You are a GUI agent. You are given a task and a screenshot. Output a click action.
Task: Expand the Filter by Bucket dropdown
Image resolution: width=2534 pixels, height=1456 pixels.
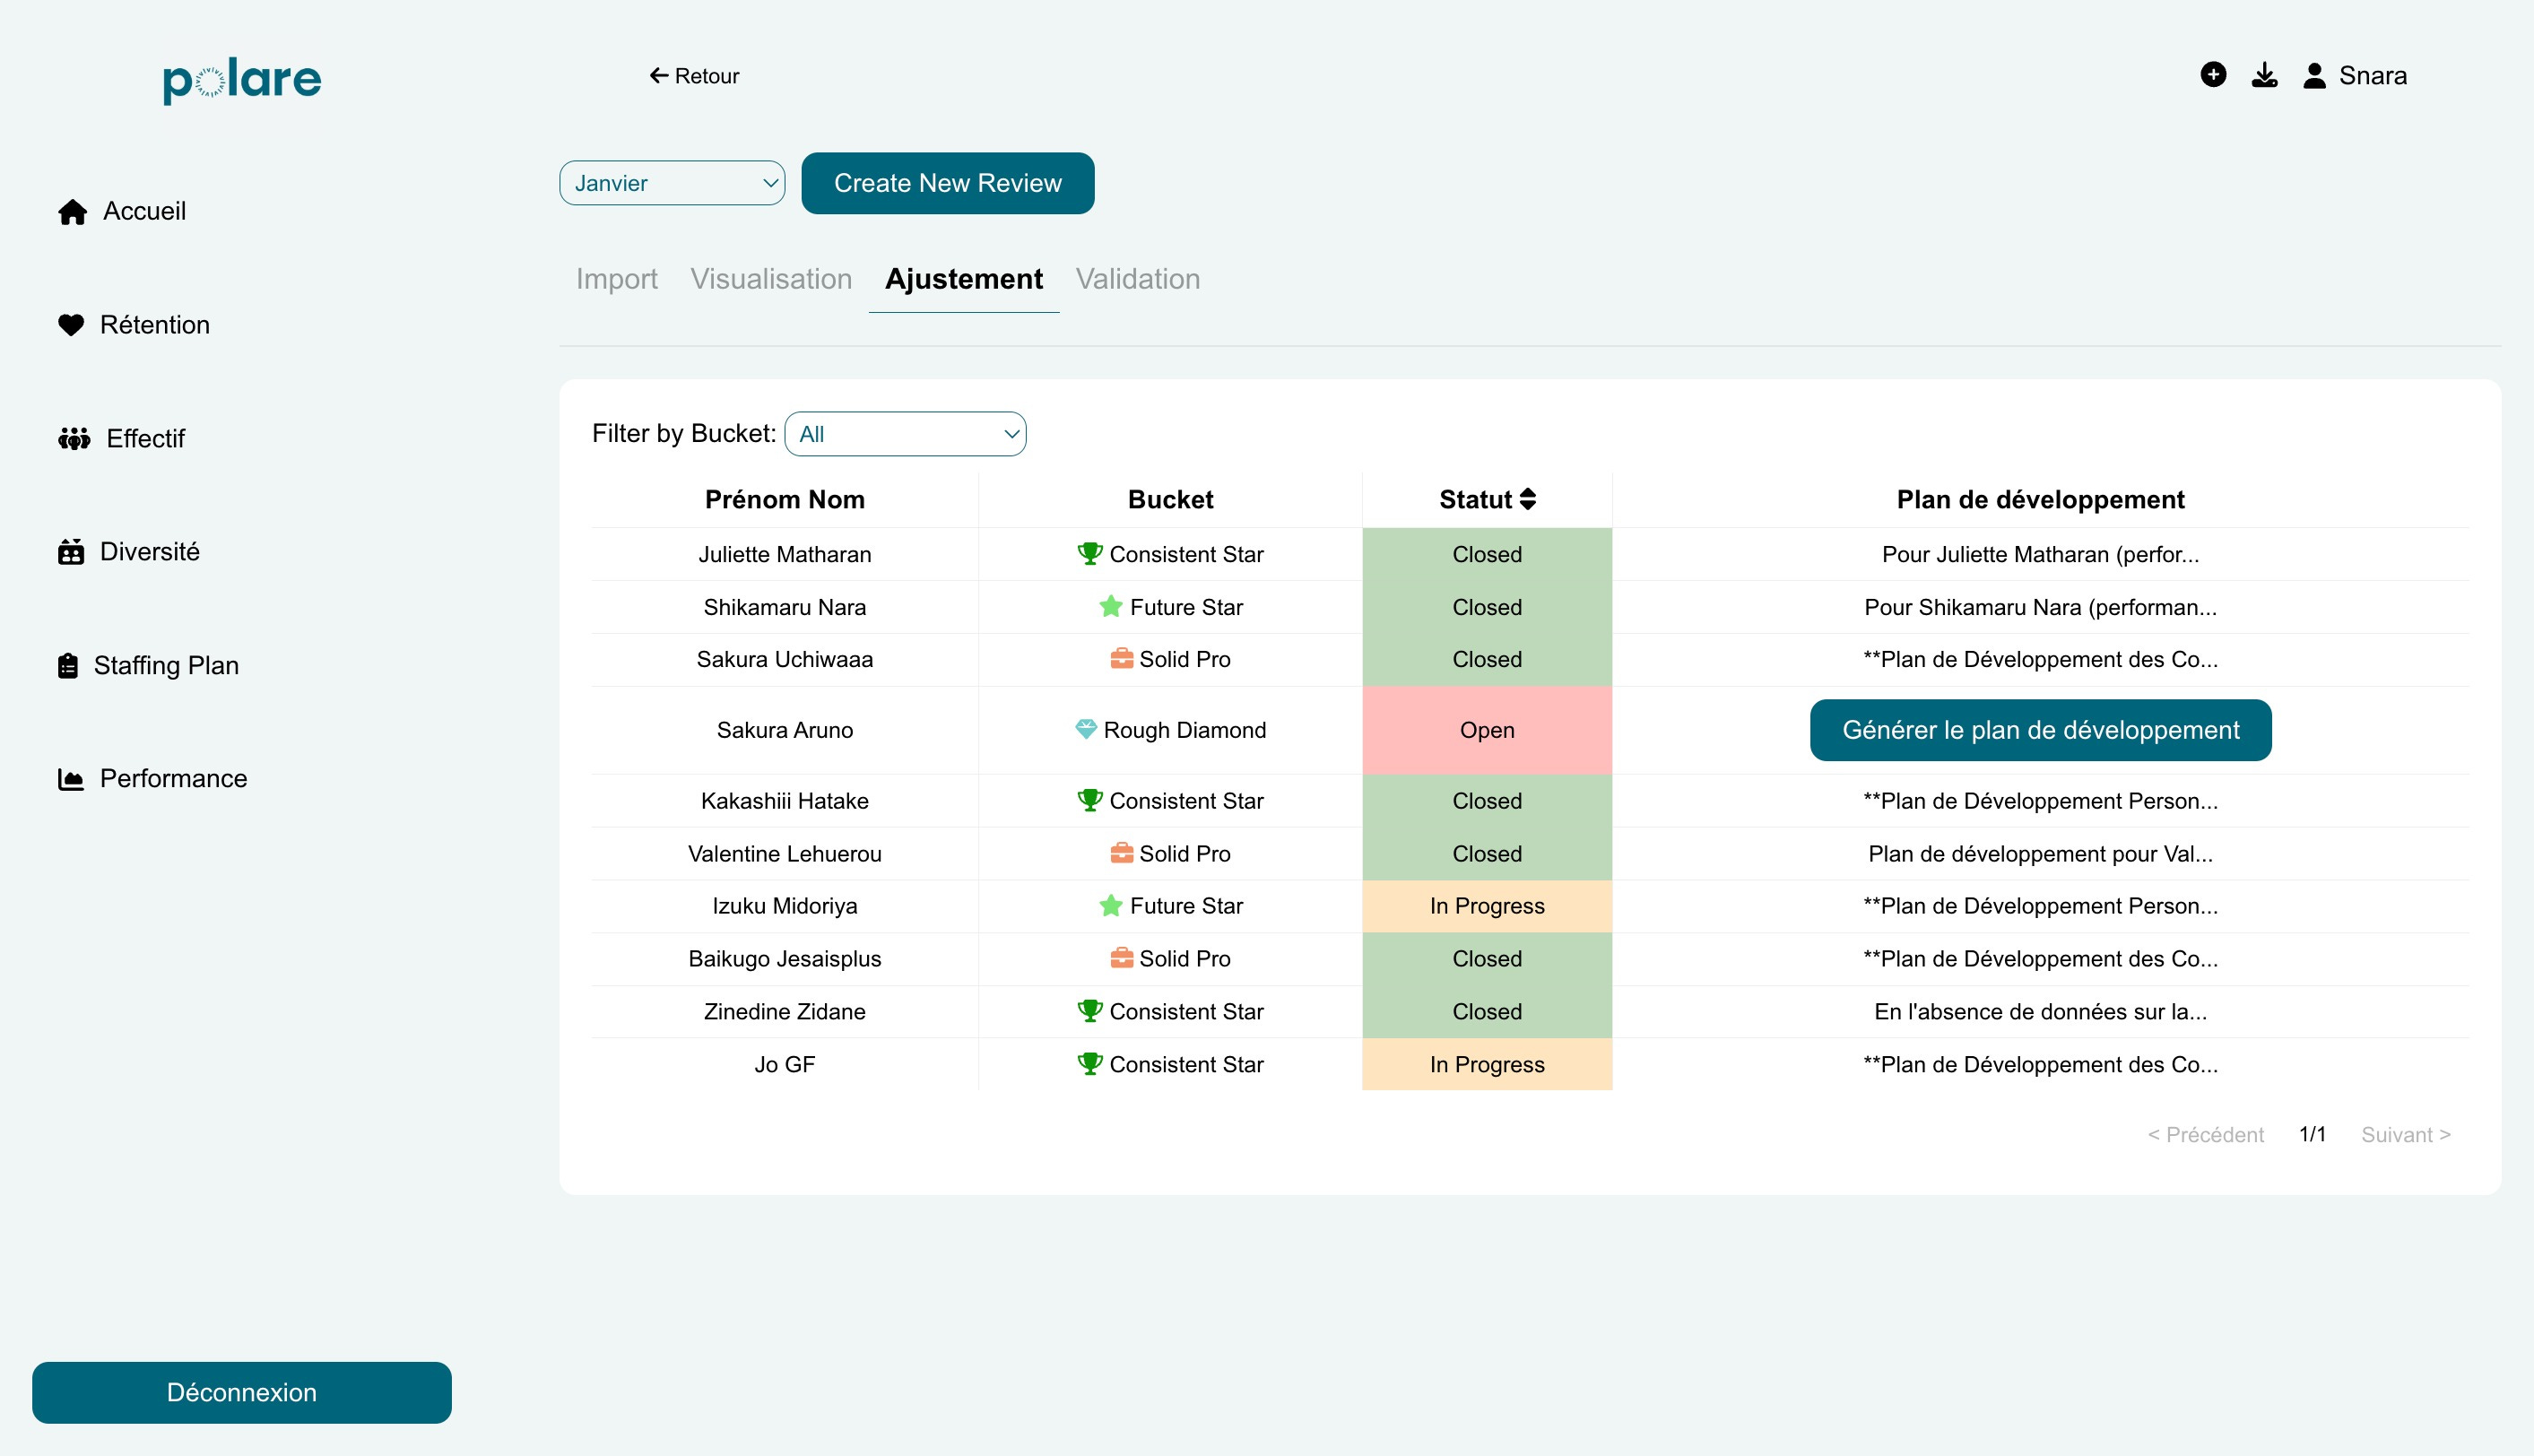[905, 434]
